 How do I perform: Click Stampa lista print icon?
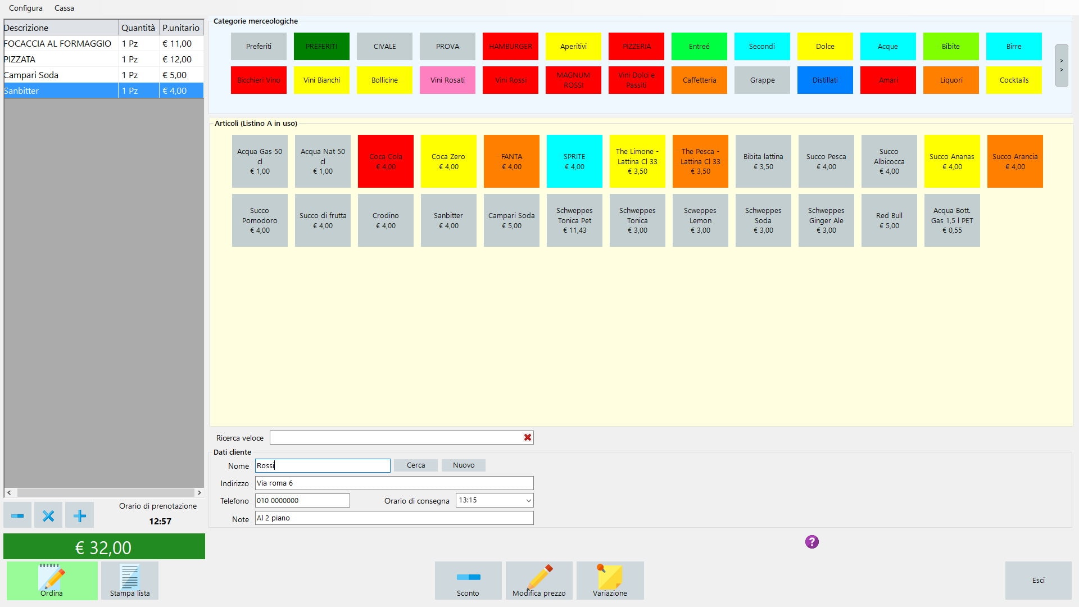coord(130,581)
